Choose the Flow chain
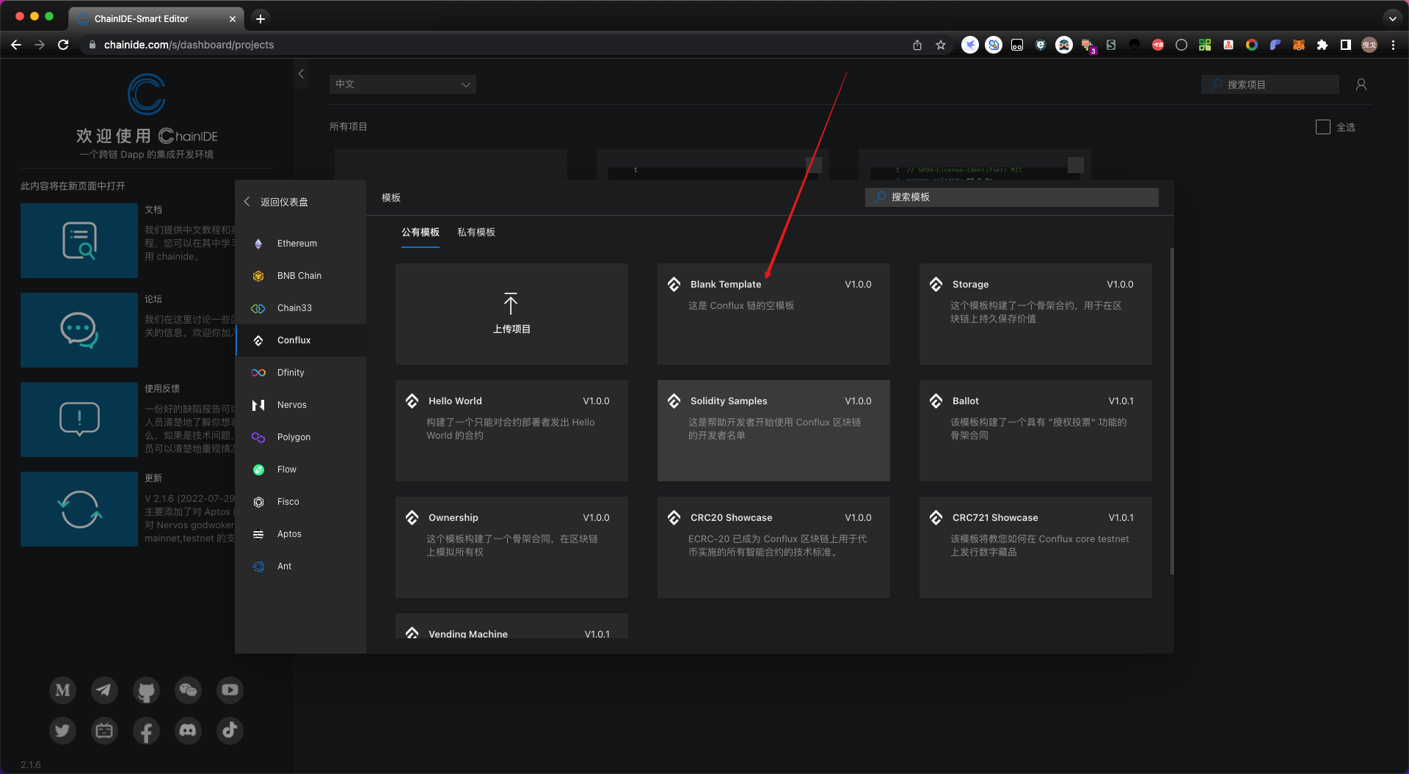The height and width of the screenshot is (774, 1409). [301, 470]
